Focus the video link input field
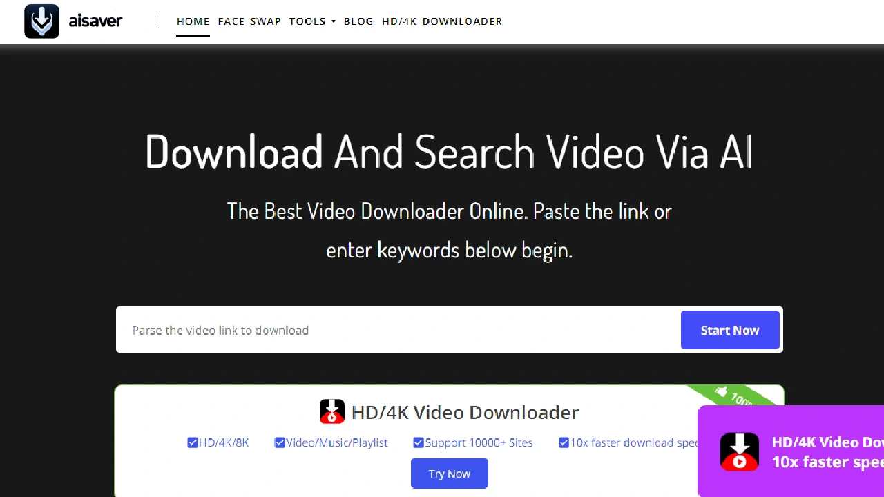Image resolution: width=884 pixels, height=497 pixels. click(x=397, y=330)
